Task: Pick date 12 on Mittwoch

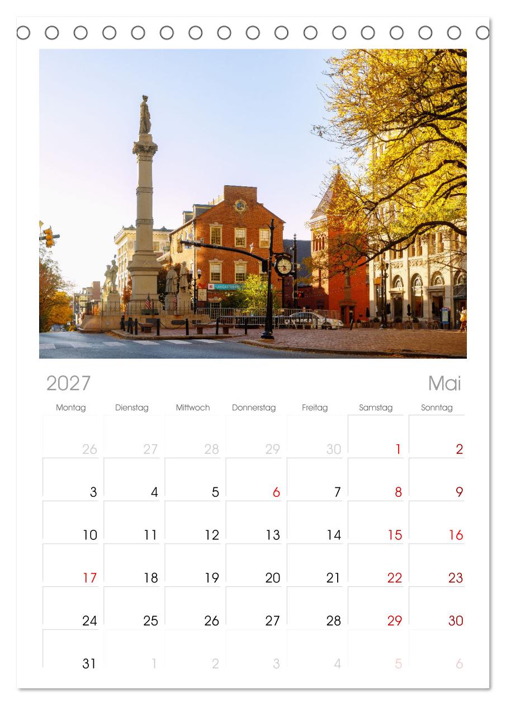Action: click(212, 535)
